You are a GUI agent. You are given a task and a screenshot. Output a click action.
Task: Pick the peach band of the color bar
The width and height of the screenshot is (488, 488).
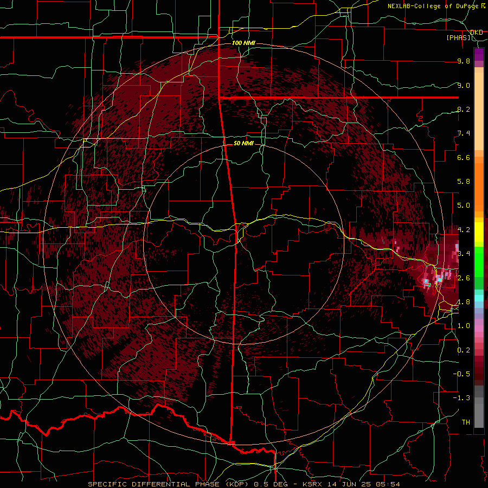[x=479, y=111]
